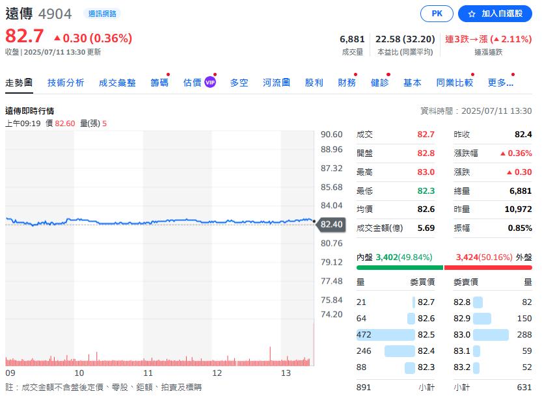Click the 最低 value 82.3

[426, 191]
